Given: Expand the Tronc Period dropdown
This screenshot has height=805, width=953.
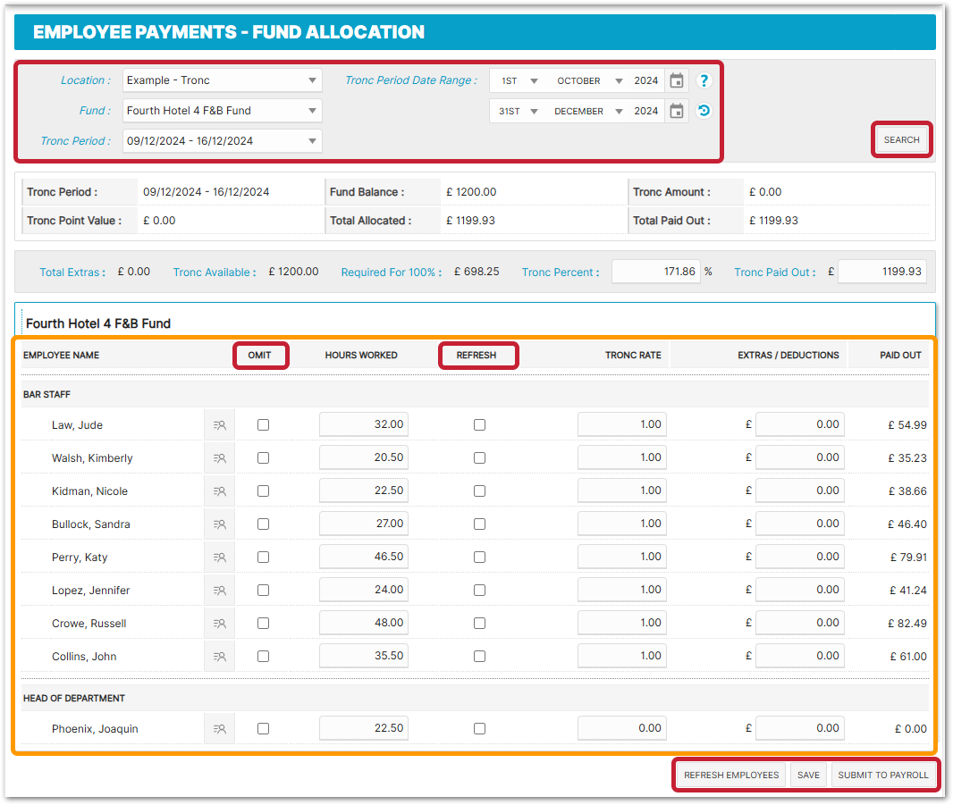Looking at the screenshot, I should pyautogui.click(x=223, y=141).
